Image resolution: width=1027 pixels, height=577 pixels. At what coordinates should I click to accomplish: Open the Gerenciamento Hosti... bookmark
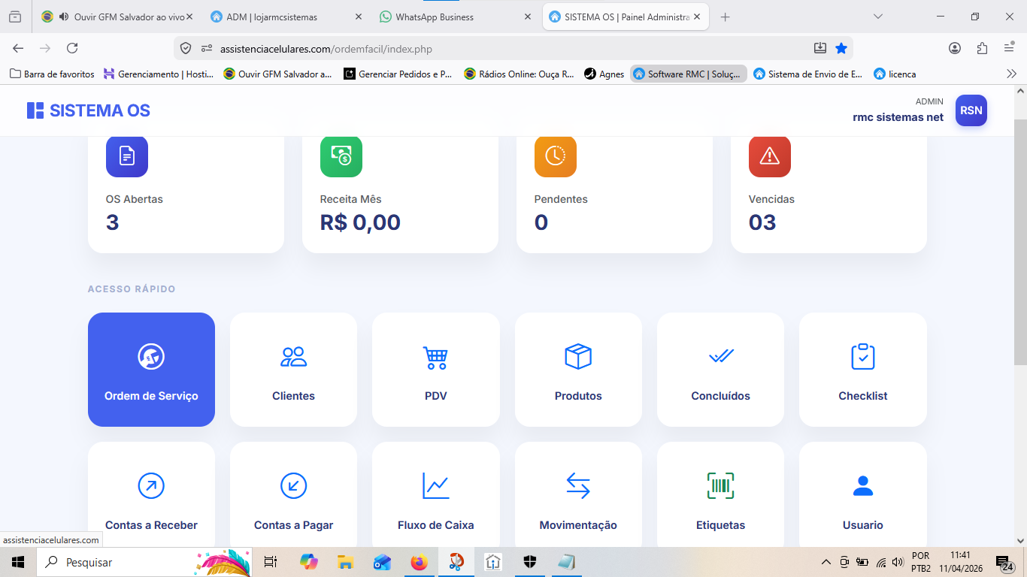coord(159,74)
